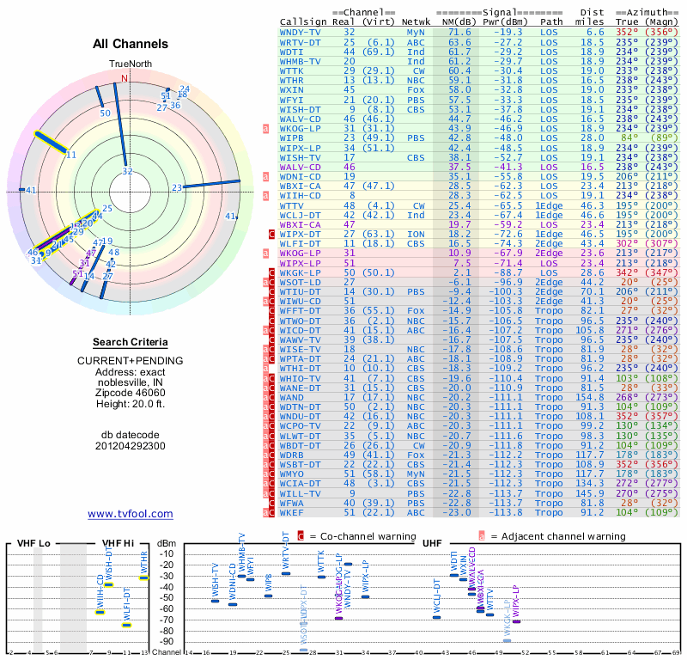Click the WLFI-DT marker in VHF Hi chart
This screenshot has width=687, height=660.
pos(126,626)
